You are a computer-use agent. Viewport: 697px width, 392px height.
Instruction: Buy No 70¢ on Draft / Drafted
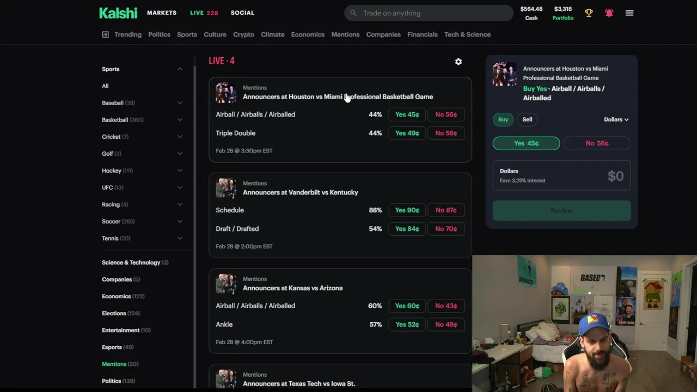446,229
